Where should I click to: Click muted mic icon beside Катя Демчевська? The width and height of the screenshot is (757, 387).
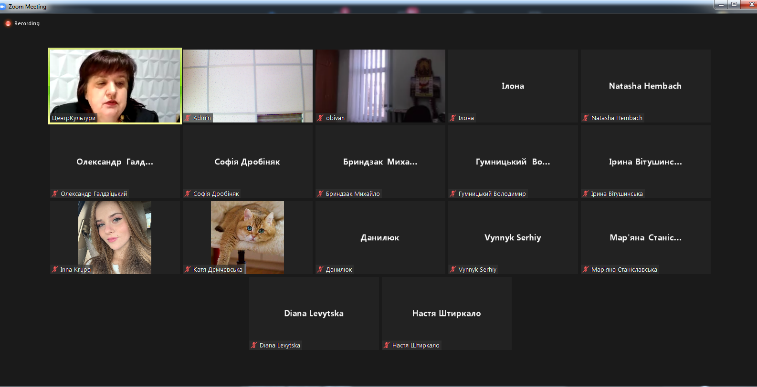click(188, 269)
